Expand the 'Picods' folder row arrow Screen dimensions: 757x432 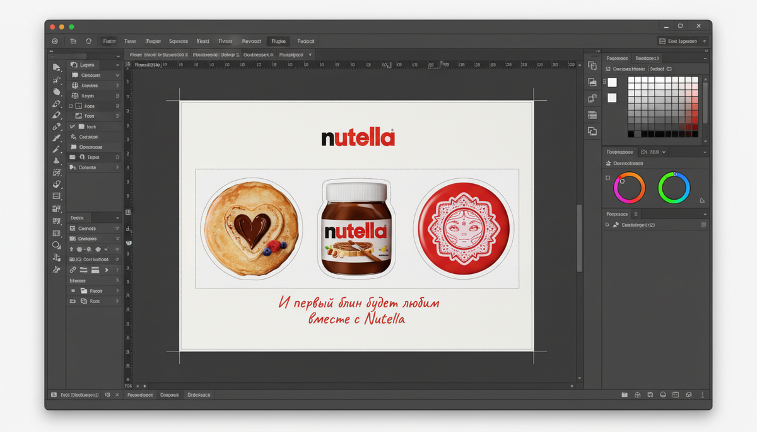click(117, 291)
